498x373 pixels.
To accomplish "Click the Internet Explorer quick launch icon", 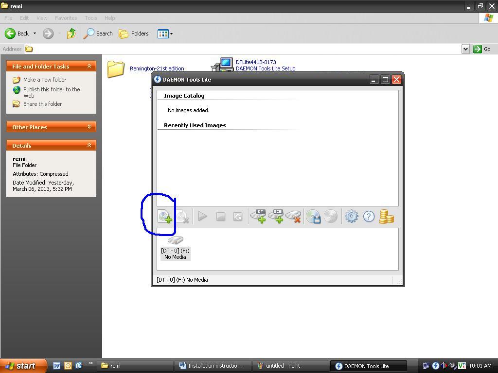I will pyautogui.click(x=79, y=366).
